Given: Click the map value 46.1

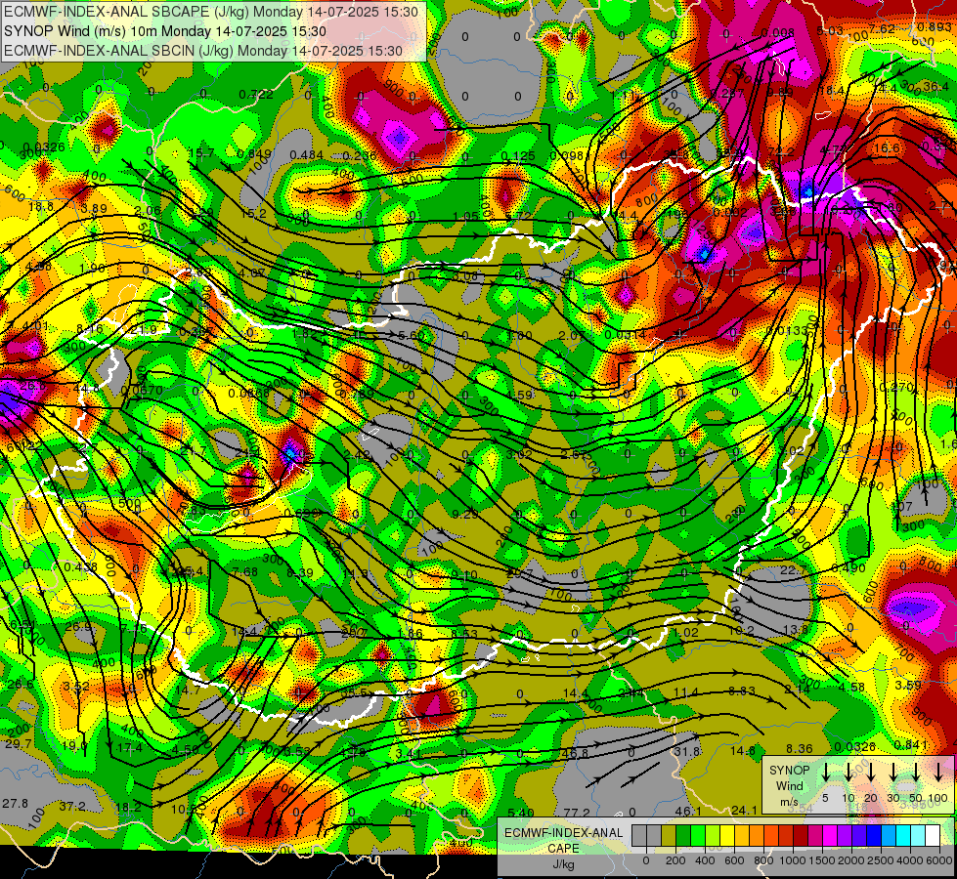Looking at the screenshot, I should tap(688, 811).
